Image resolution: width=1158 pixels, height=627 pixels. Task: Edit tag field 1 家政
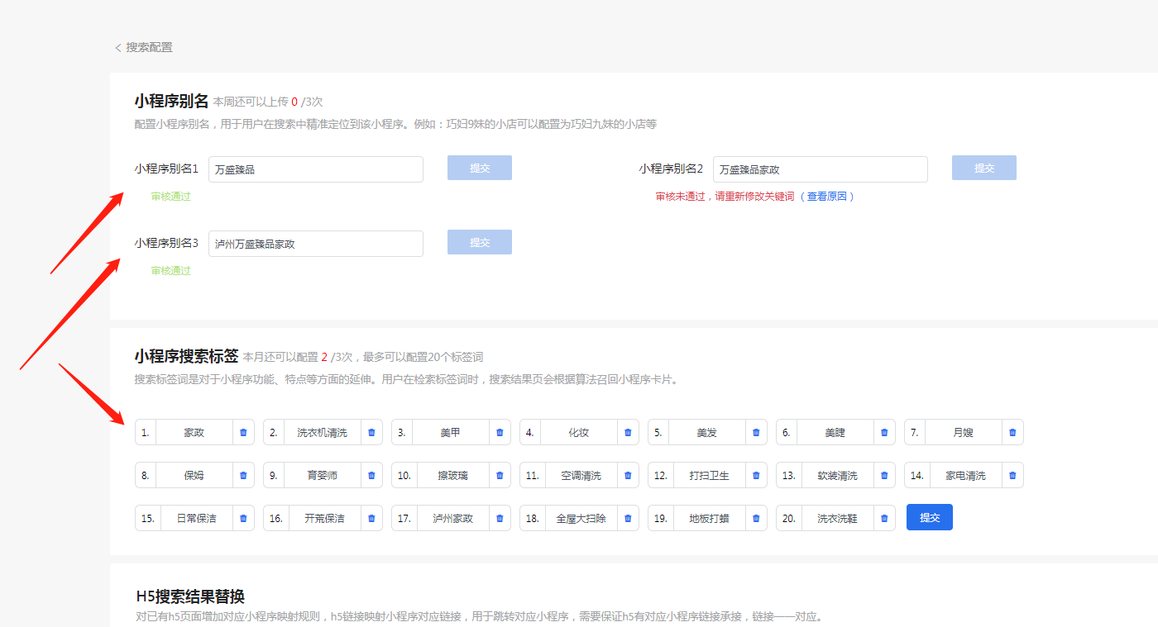pyautogui.click(x=194, y=432)
